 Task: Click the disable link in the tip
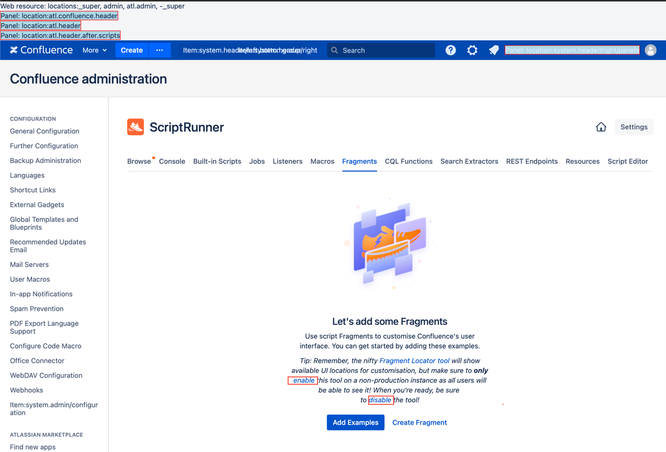point(380,400)
